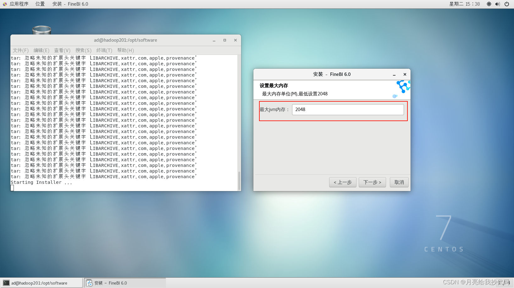Click the 最大内存单位(M),最低设置2048 hint text

[x=295, y=94]
